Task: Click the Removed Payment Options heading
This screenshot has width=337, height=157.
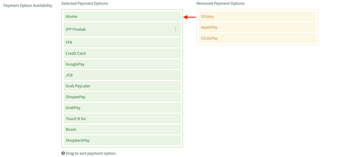Action: click(x=220, y=4)
